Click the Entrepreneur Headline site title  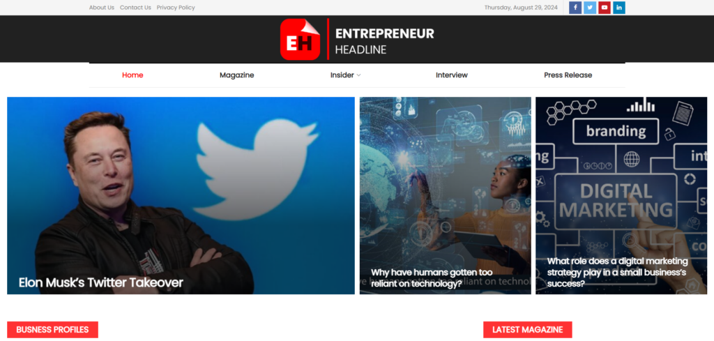click(384, 40)
